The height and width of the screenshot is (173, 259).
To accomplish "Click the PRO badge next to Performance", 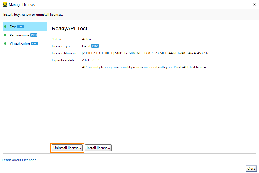I will pos(34,35).
